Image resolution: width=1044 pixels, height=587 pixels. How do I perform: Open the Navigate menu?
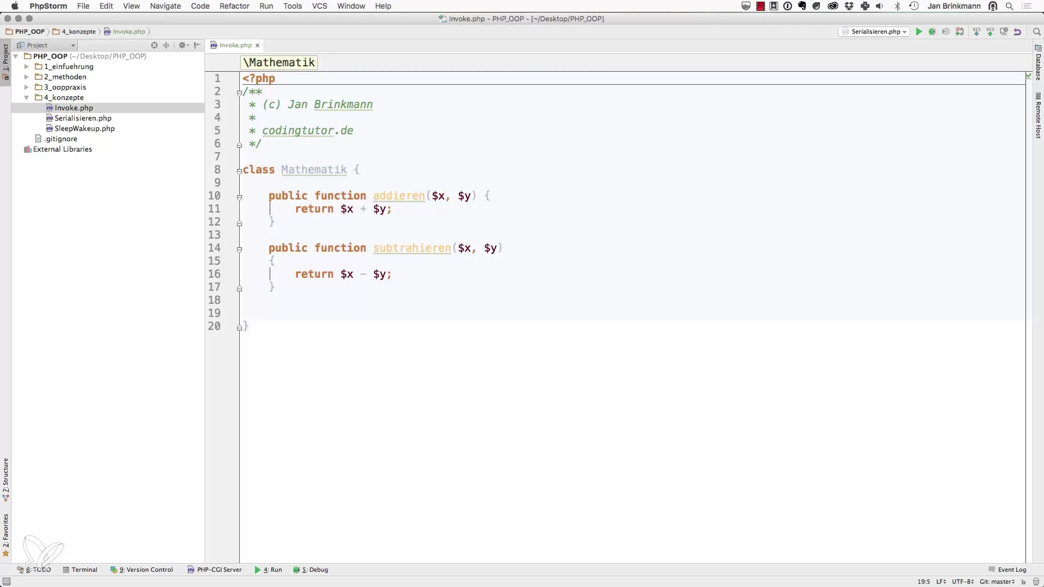165,6
